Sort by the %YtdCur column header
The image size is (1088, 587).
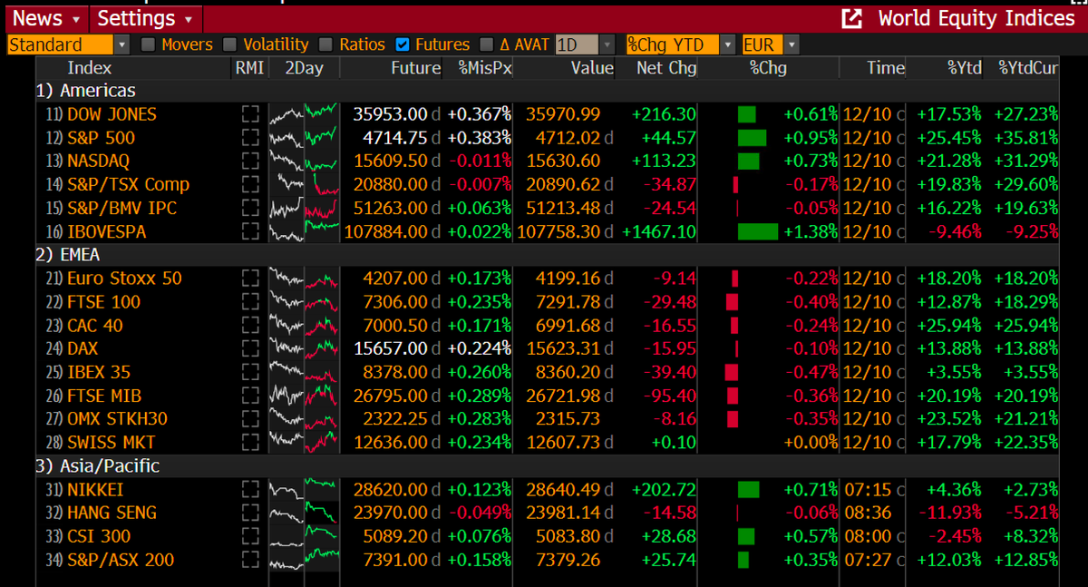[x=1027, y=68]
